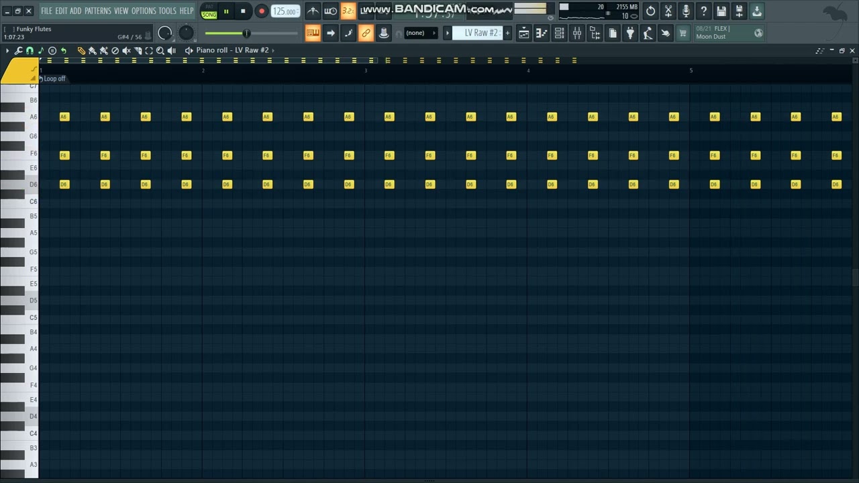Open pattern selector arrow before LV Raw #2
The height and width of the screenshot is (483, 859).
point(448,33)
